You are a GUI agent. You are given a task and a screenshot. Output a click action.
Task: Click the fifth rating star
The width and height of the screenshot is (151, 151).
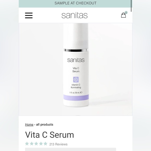point(45,144)
